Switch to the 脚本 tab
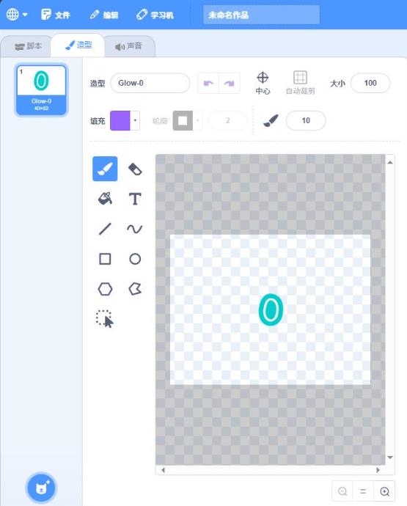The height and width of the screenshot is (506, 407). point(28,46)
